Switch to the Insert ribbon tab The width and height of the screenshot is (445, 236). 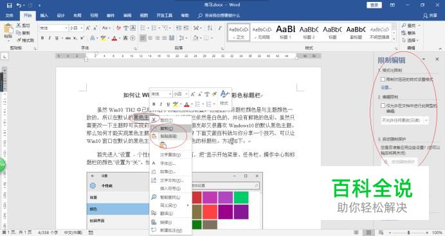tap(44, 15)
